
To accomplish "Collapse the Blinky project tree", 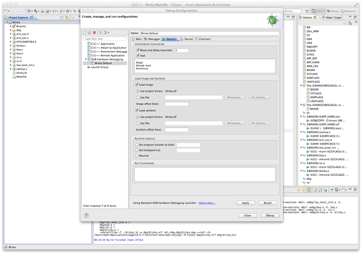I will tap(7, 22).
